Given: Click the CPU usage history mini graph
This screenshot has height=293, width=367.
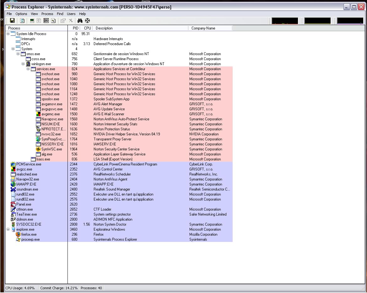Looking at the screenshot, I should click(x=285, y=21).
